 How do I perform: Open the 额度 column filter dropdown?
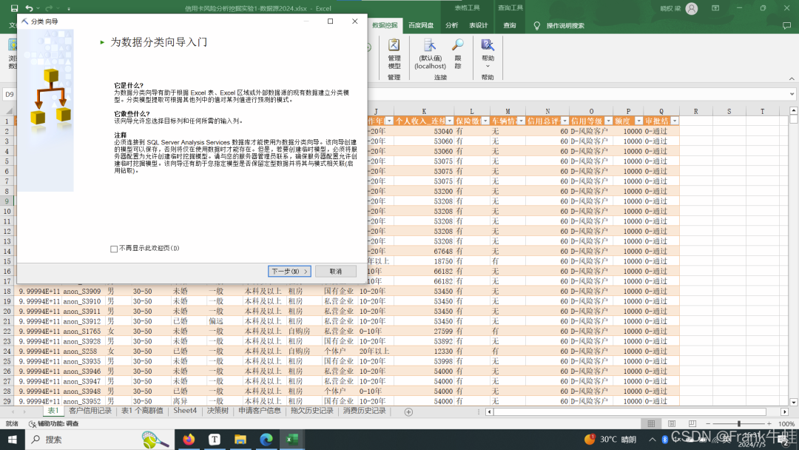[x=638, y=121]
